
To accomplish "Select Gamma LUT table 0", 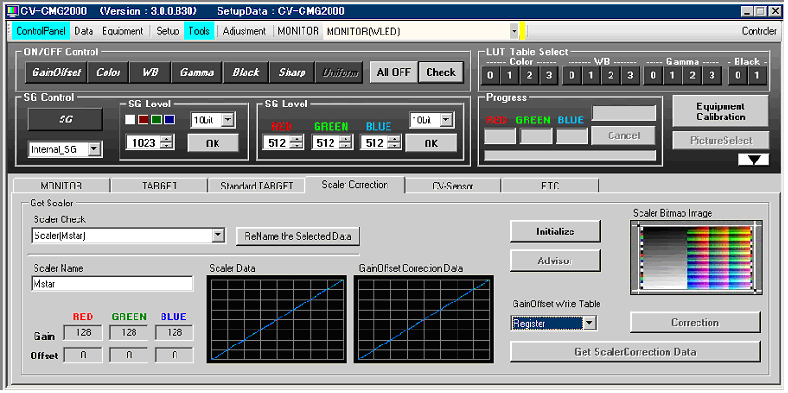I will tap(653, 76).
